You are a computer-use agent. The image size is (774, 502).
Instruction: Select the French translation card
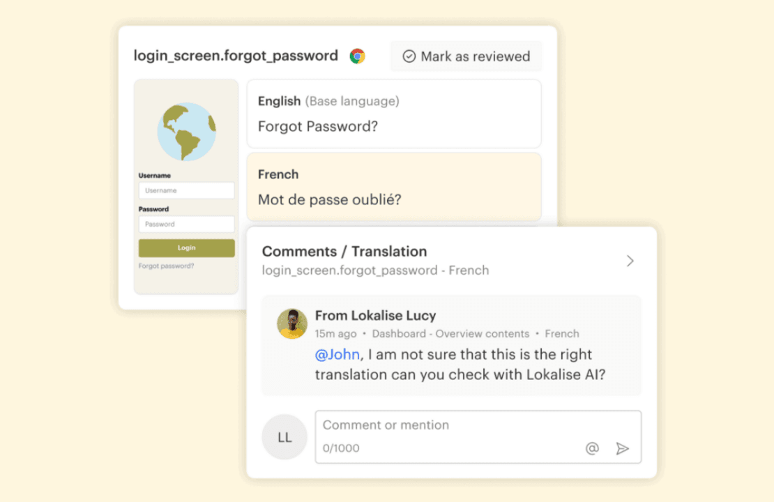[x=394, y=187]
